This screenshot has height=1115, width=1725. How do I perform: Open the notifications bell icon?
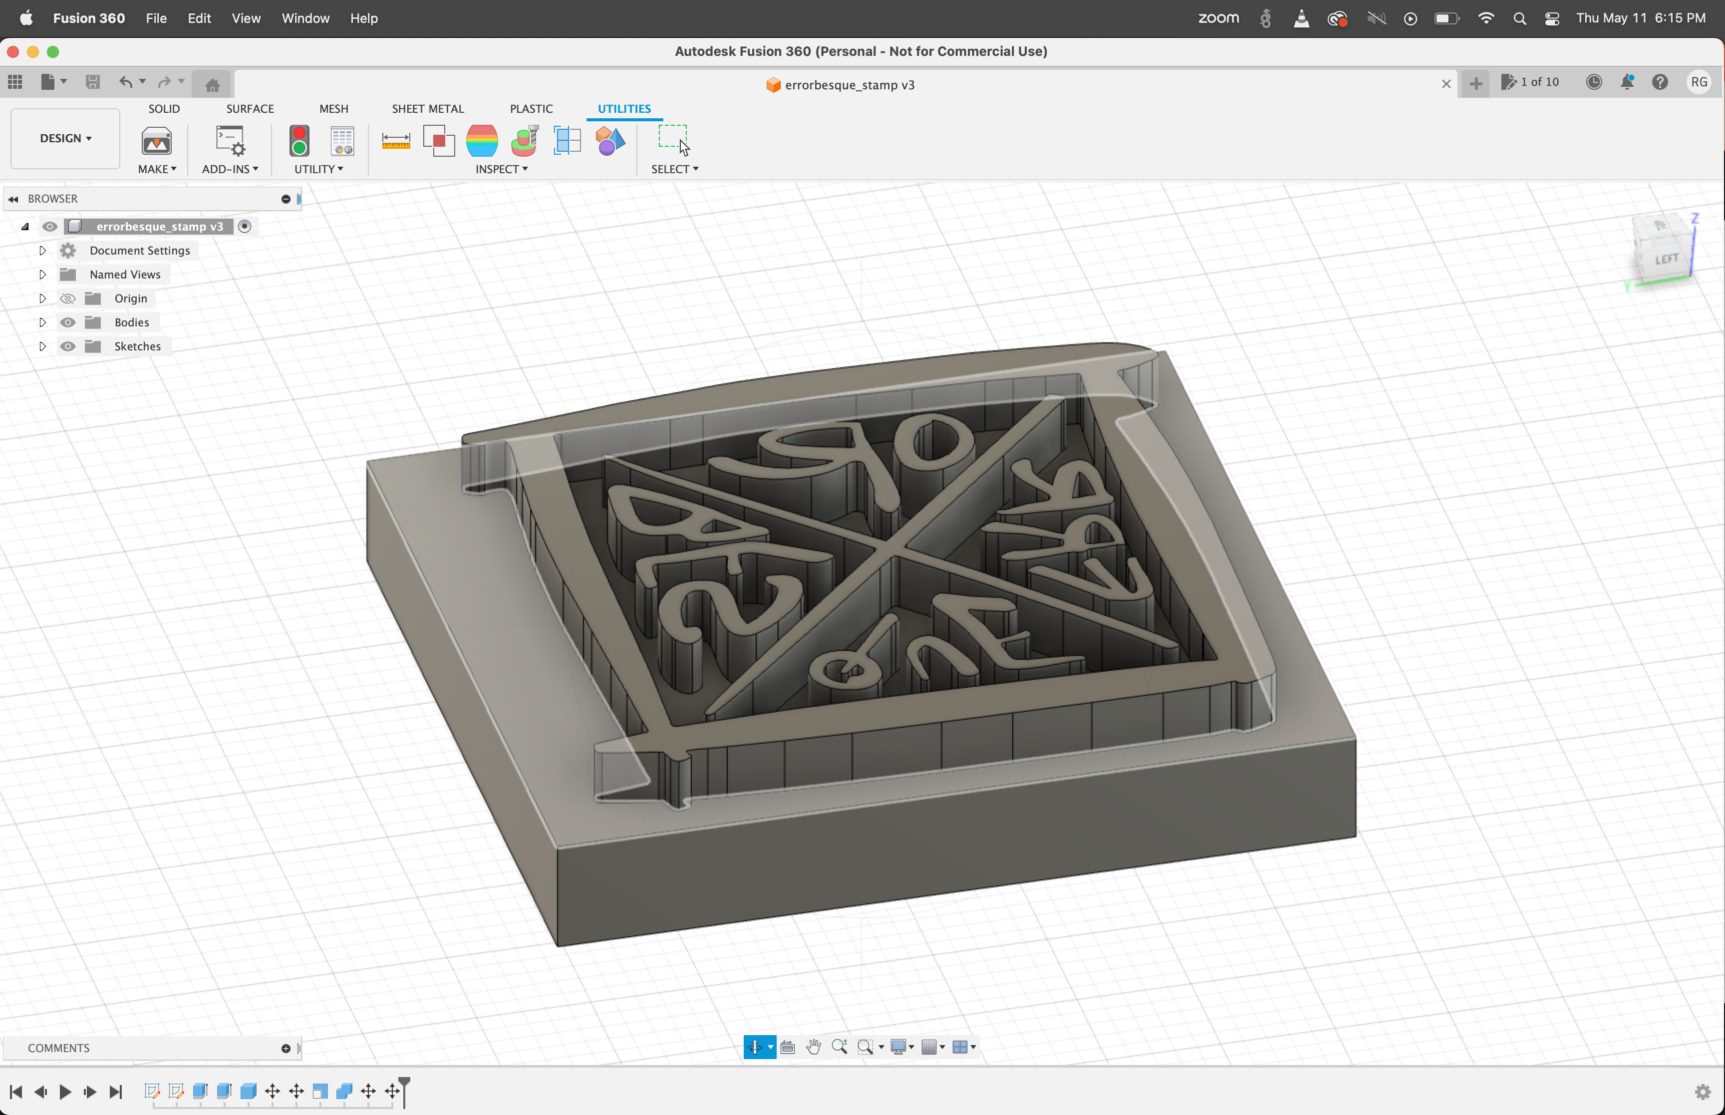[1627, 82]
